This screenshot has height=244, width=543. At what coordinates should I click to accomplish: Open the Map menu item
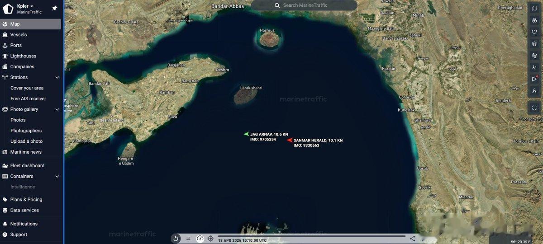point(31,24)
